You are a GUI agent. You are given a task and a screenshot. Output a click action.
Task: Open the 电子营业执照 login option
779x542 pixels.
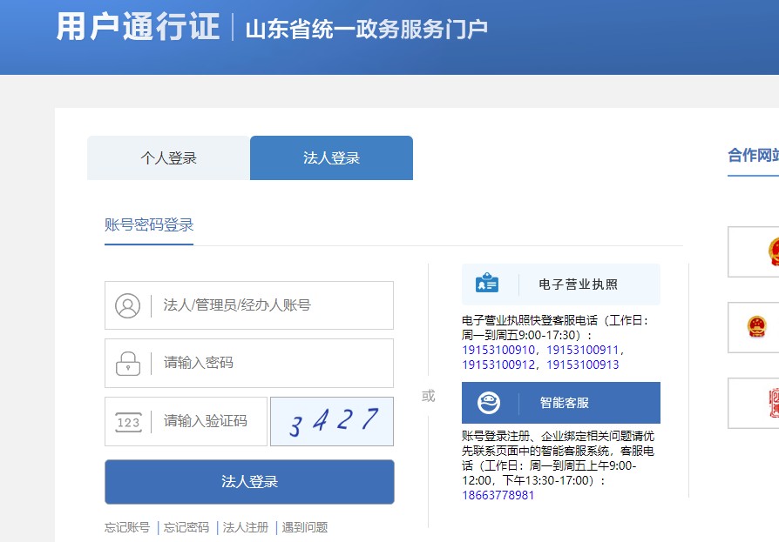pyautogui.click(x=578, y=284)
